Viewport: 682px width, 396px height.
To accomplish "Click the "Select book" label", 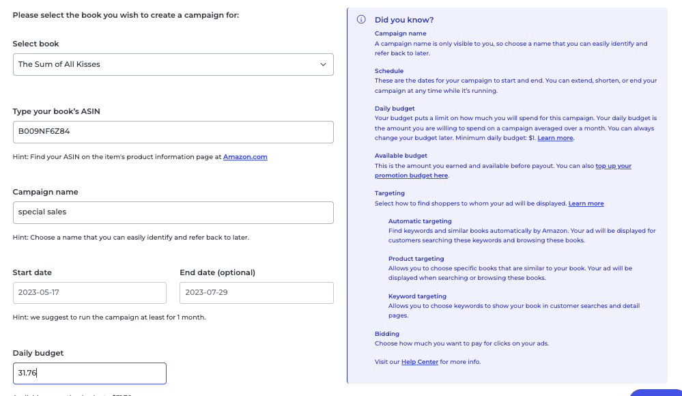I will click(x=35, y=44).
